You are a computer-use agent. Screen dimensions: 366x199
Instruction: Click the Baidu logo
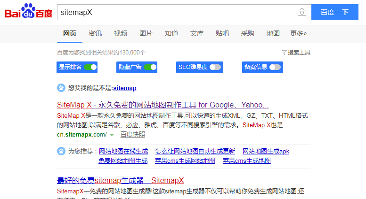(x=28, y=11)
